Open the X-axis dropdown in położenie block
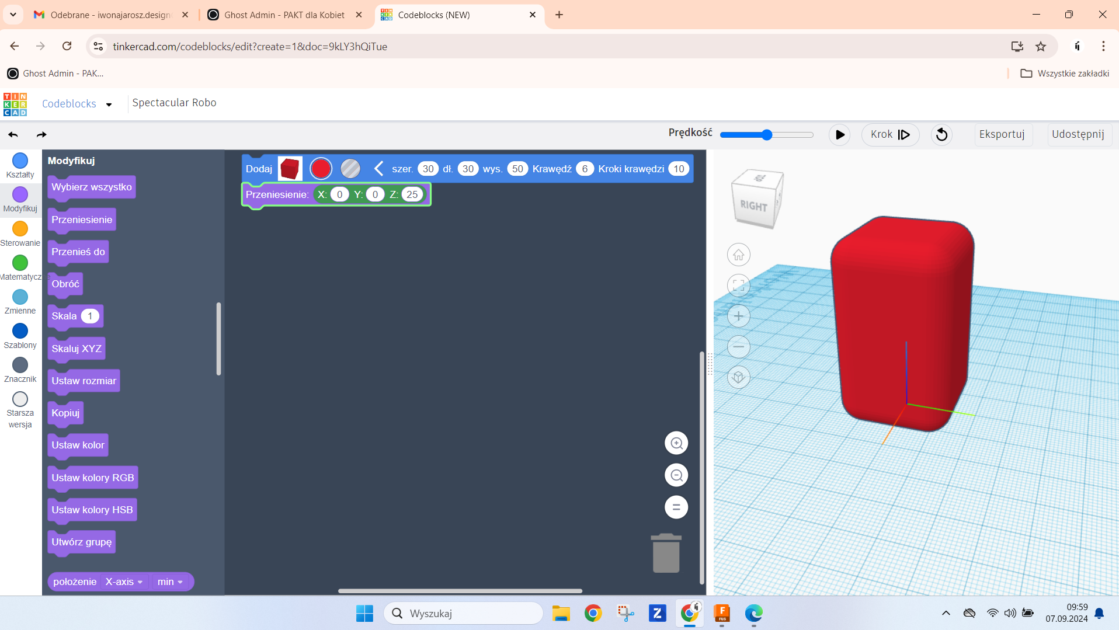The width and height of the screenshot is (1119, 630). (124, 582)
